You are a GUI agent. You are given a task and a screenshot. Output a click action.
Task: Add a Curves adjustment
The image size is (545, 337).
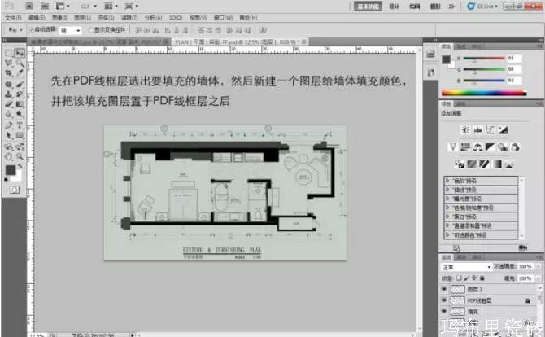click(x=490, y=130)
